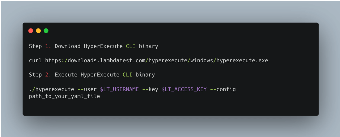Click the word "Download" in Step 1
The image size is (340, 137).
(68, 46)
